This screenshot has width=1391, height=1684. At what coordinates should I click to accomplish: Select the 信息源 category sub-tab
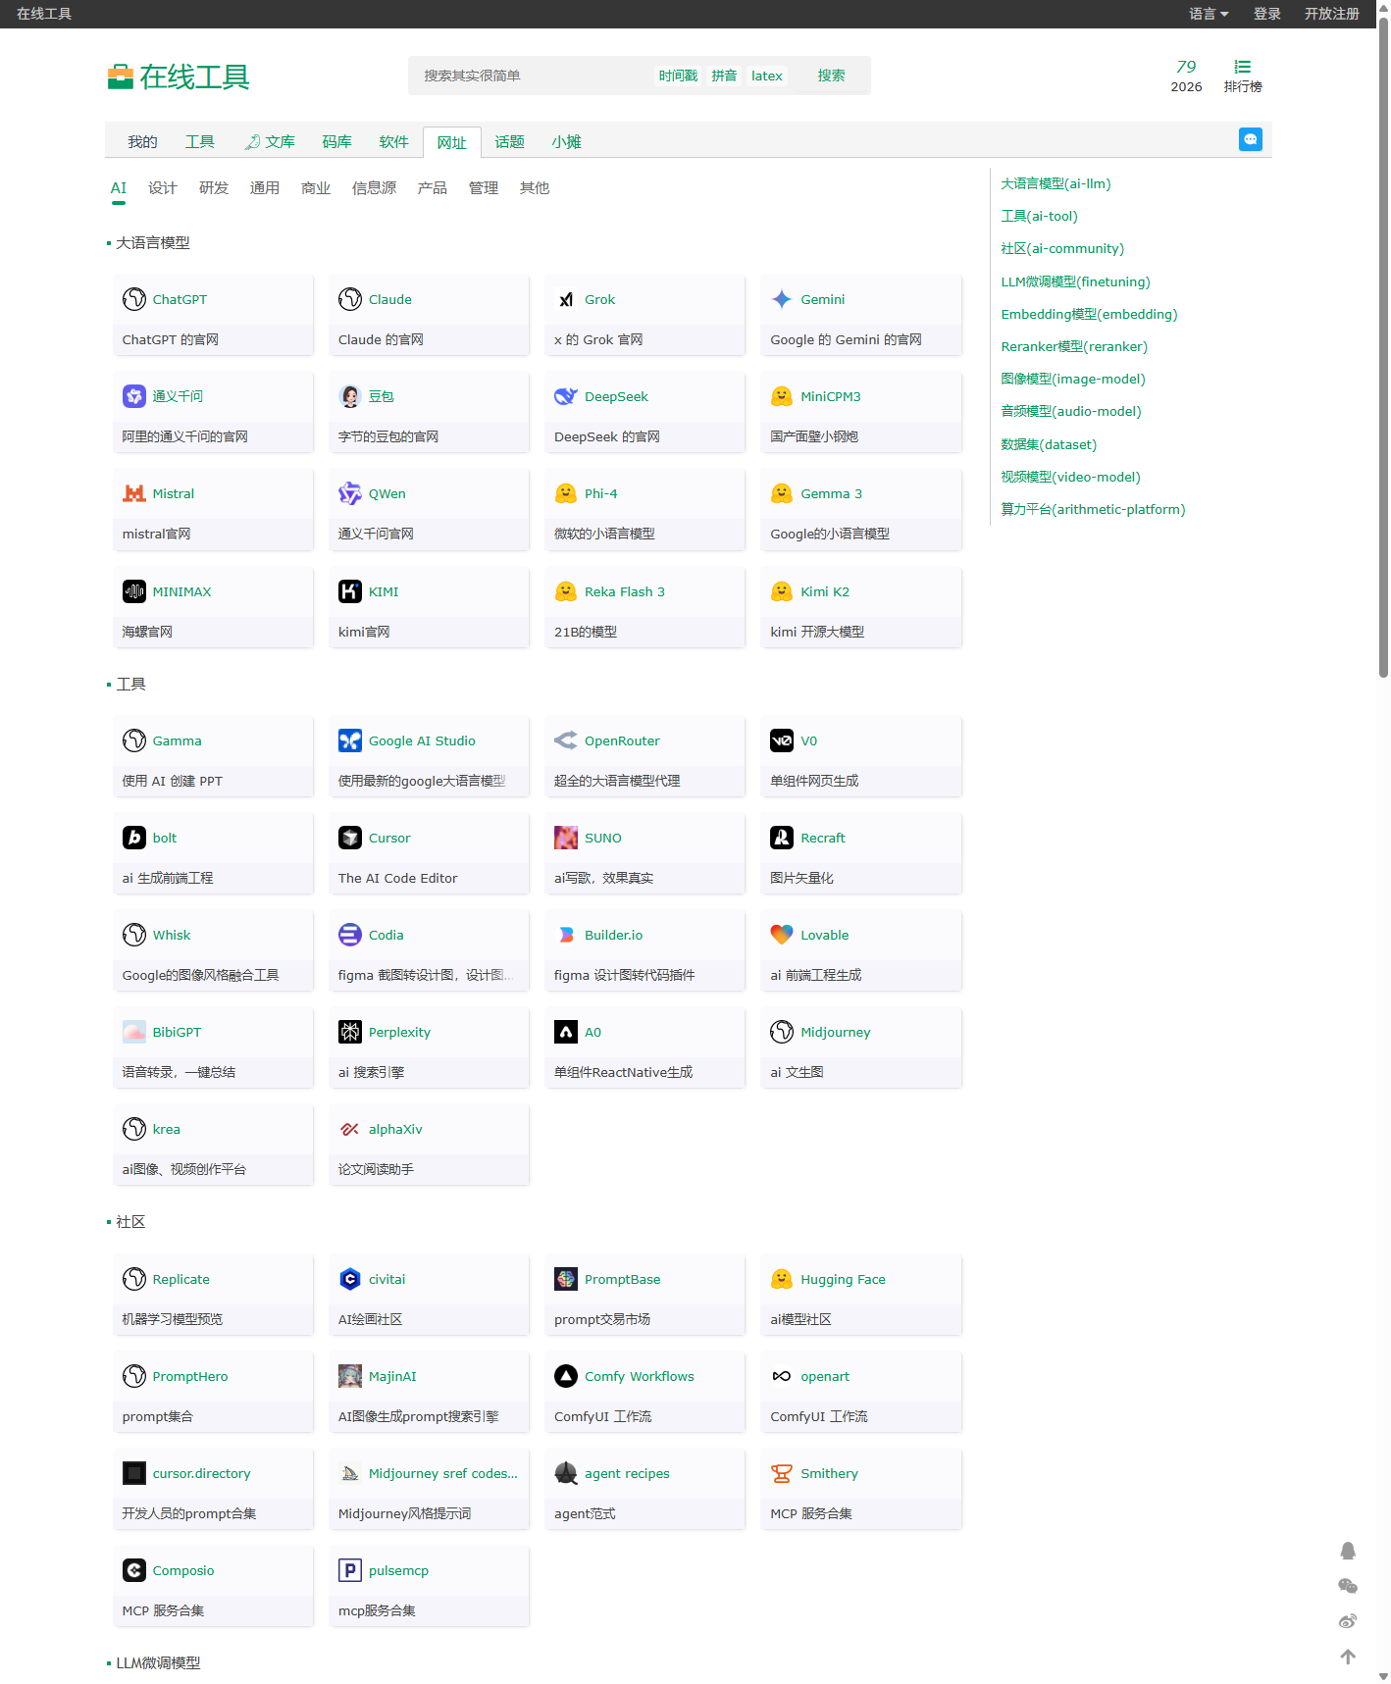pyautogui.click(x=375, y=188)
